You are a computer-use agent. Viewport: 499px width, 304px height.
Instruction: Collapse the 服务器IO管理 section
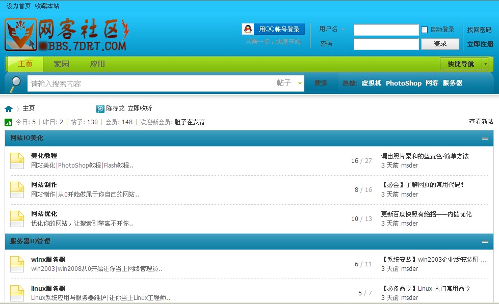(485, 242)
